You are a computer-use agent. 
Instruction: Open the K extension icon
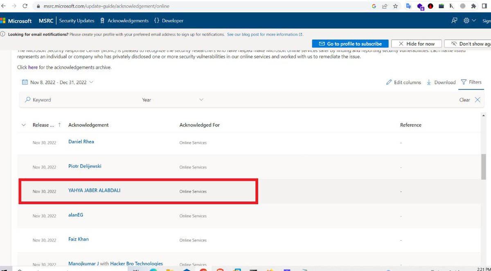(452, 6)
